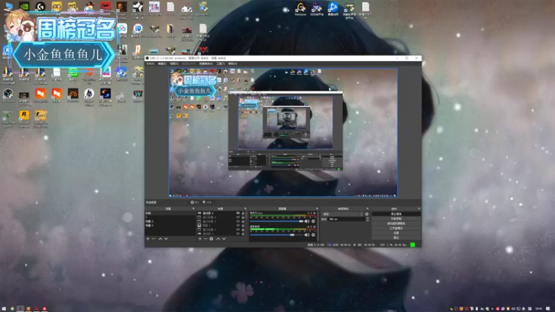Screen dimensions: 555x312
Task: Float the Scene Transitions dock using its header icon
Action: tap(368, 209)
